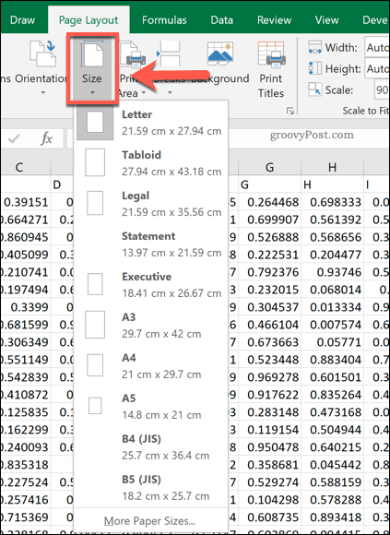
Task: Click the Scale percentage field
Action: click(382, 89)
